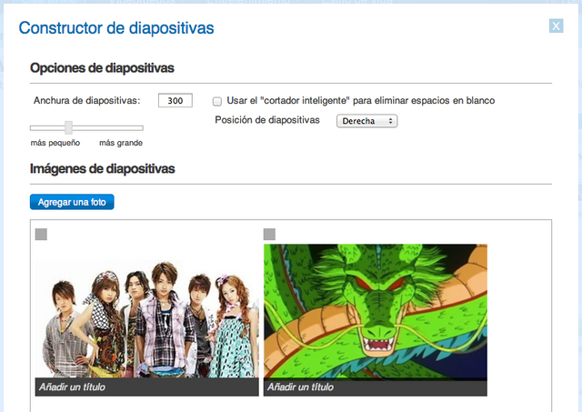Viewport: 582px width, 412px height.
Task: Click the 'Posición de diapositivas' label
Action: tap(267, 120)
